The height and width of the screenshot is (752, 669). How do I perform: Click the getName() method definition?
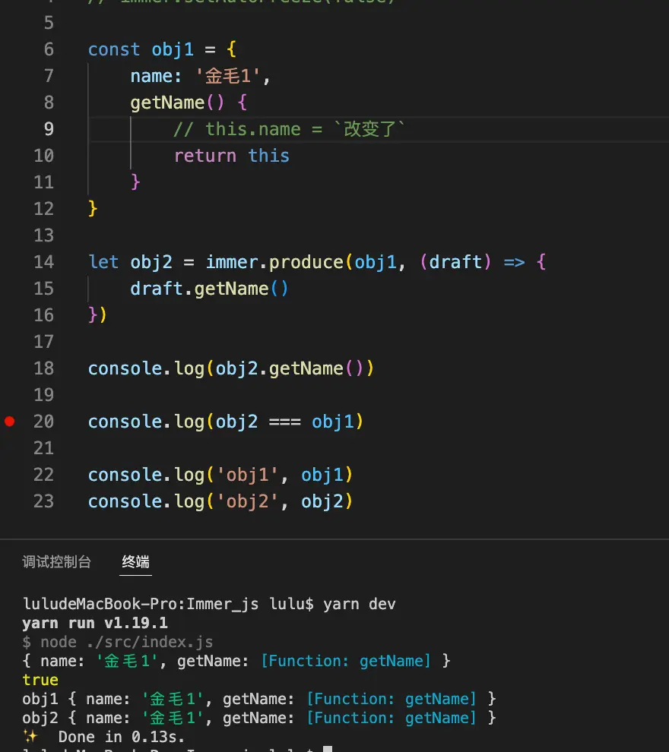189,103
